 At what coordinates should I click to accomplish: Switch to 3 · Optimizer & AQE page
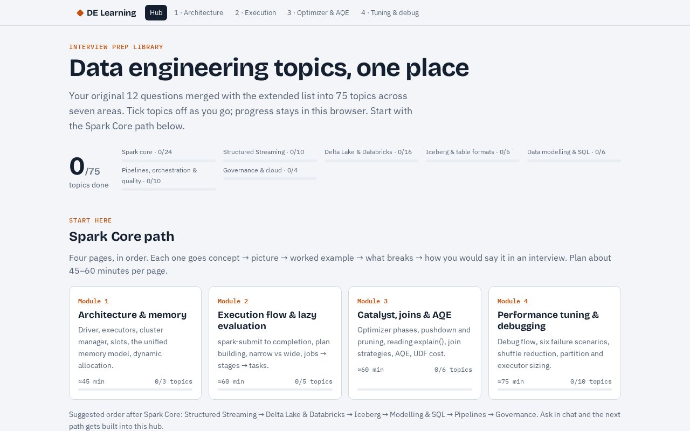point(318,12)
